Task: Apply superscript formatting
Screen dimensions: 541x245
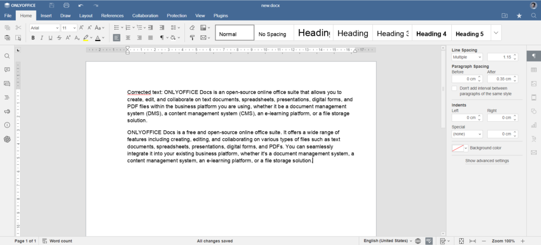Action: click(68, 37)
